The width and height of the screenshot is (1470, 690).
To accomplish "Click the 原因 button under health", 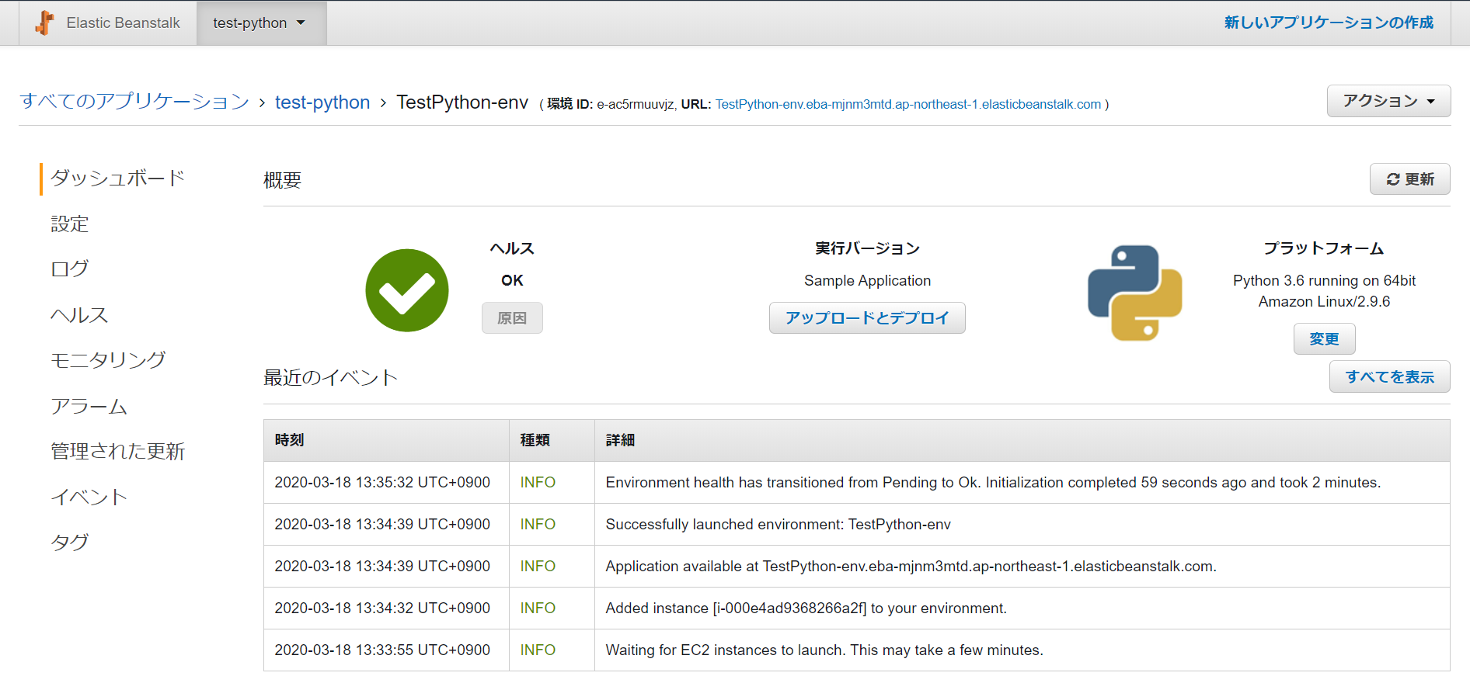I will tap(512, 318).
